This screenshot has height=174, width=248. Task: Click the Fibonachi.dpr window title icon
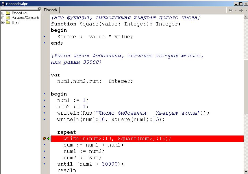click(3, 4)
